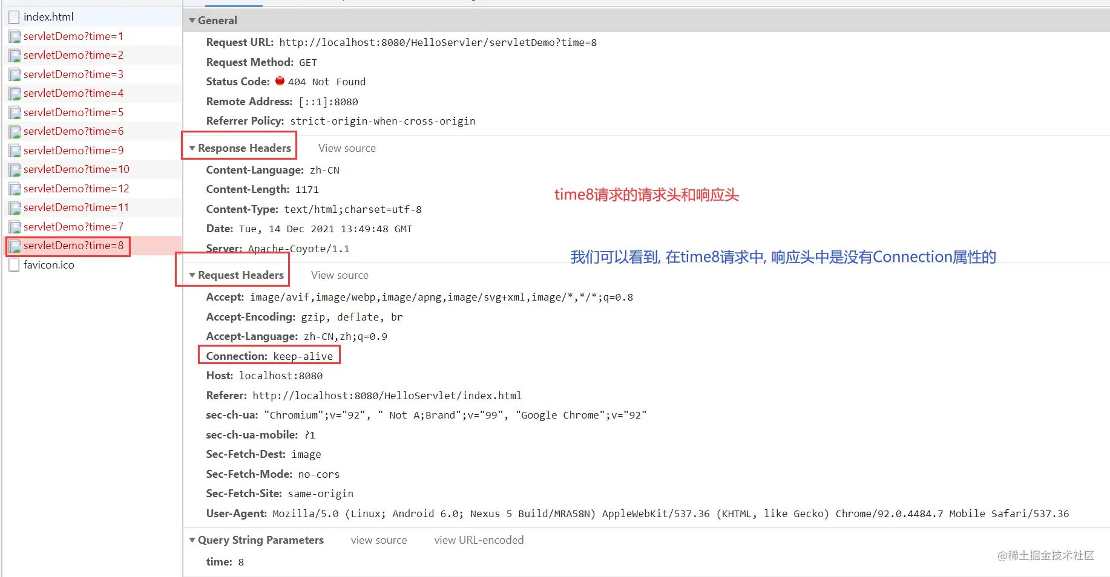Click the favicon.ico file icon

coord(15,266)
